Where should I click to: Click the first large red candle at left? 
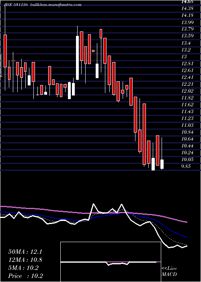(5, 51)
